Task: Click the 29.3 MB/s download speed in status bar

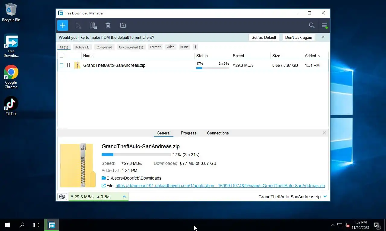Action: (82, 197)
